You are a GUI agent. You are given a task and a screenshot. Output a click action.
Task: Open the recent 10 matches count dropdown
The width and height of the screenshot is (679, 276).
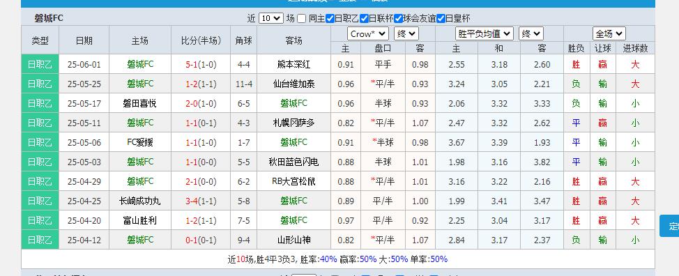[x=271, y=18]
